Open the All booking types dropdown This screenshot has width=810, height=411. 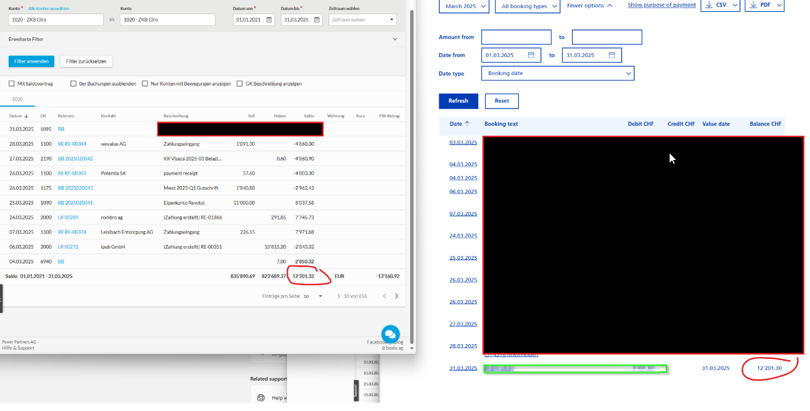click(x=527, y=6)
